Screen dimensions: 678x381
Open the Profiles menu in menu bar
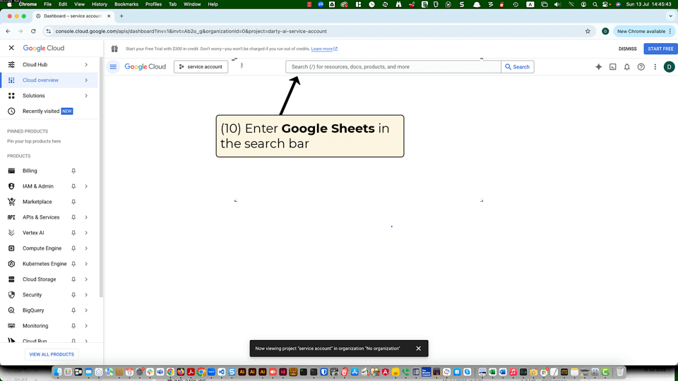tap(153, 4)
